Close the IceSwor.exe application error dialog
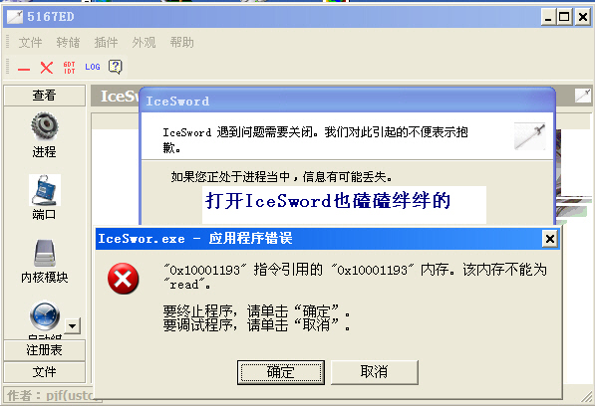 tap(550, 239)
